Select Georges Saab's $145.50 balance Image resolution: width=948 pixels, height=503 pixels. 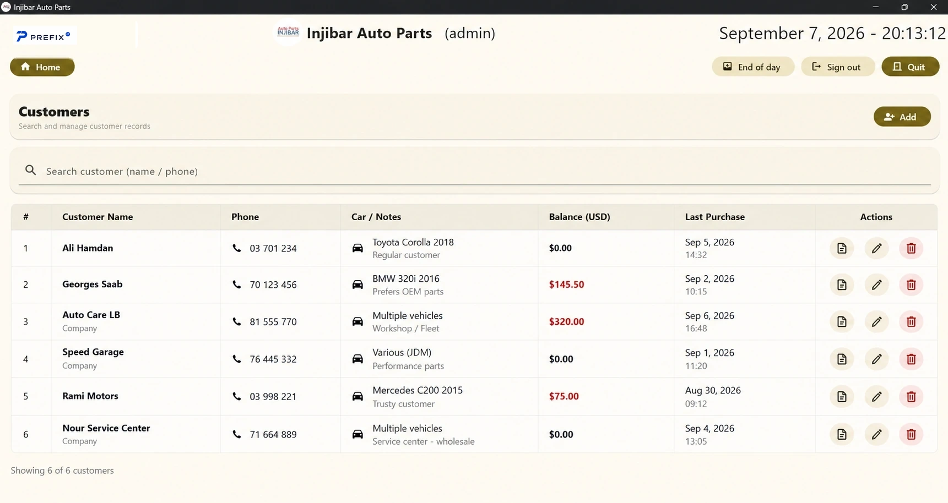tap(566, 285)
